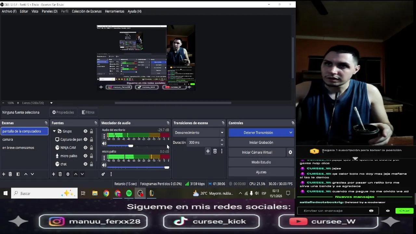Pop out the Controles dock

[x=293, y=123]
